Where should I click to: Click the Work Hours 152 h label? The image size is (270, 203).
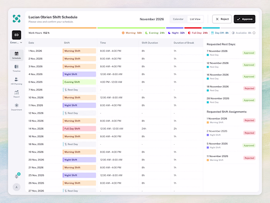point(39,33)
